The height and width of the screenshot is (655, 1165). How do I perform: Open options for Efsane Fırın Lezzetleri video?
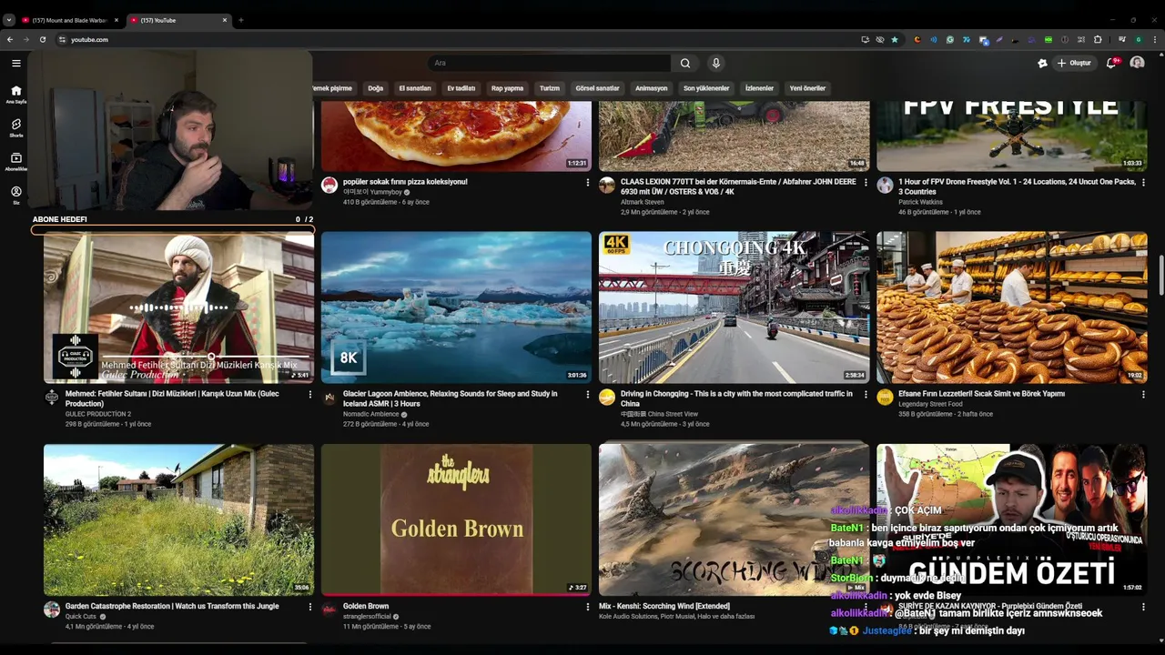click(x=1143, y=395)
